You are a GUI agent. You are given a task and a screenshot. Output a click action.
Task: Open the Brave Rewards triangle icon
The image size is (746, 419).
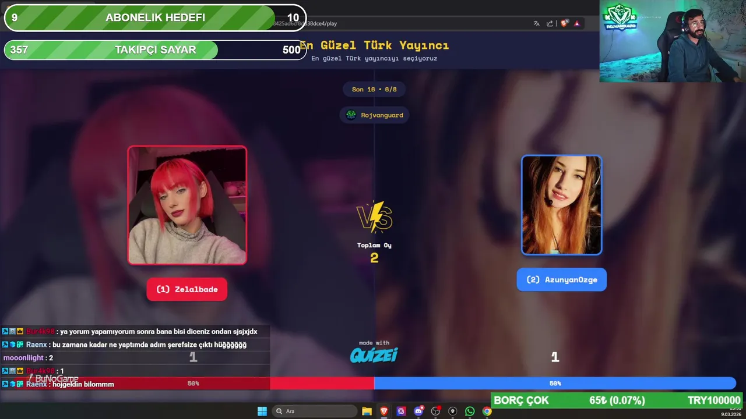pos(576,24)
